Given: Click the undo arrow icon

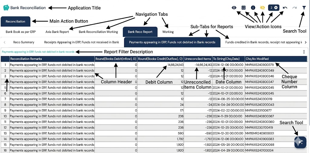Looking at the screenshot, I should click(x=285, y=8).
